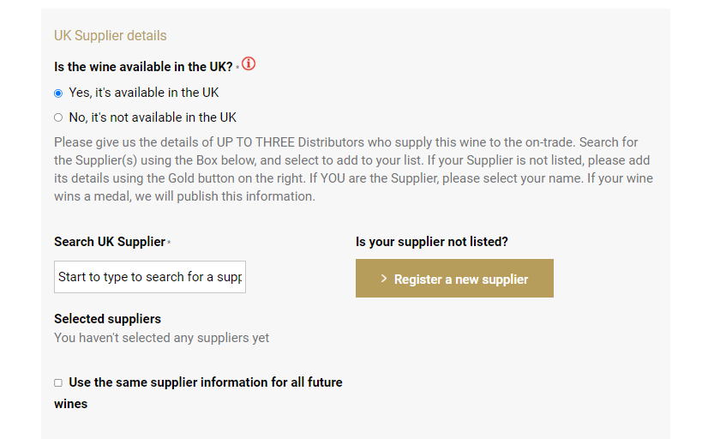
Task: Tick "Use the same supplier information" checkbox
Action: click(58, 383)
